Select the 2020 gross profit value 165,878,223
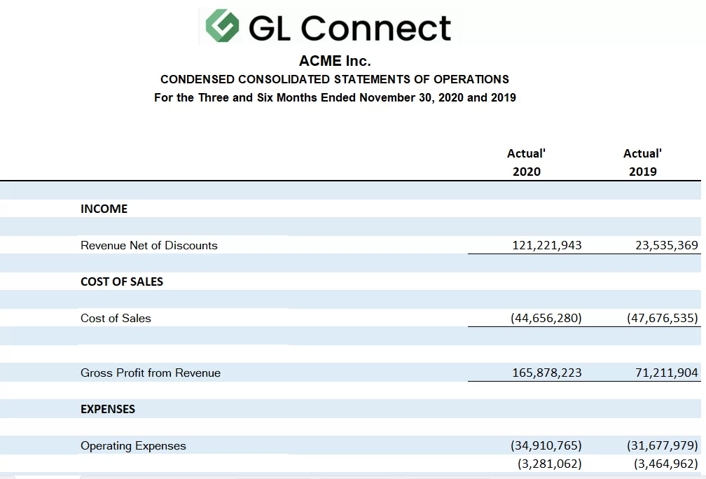The width and height of the screenshot is (706, 479). click(x=546, y=373)
